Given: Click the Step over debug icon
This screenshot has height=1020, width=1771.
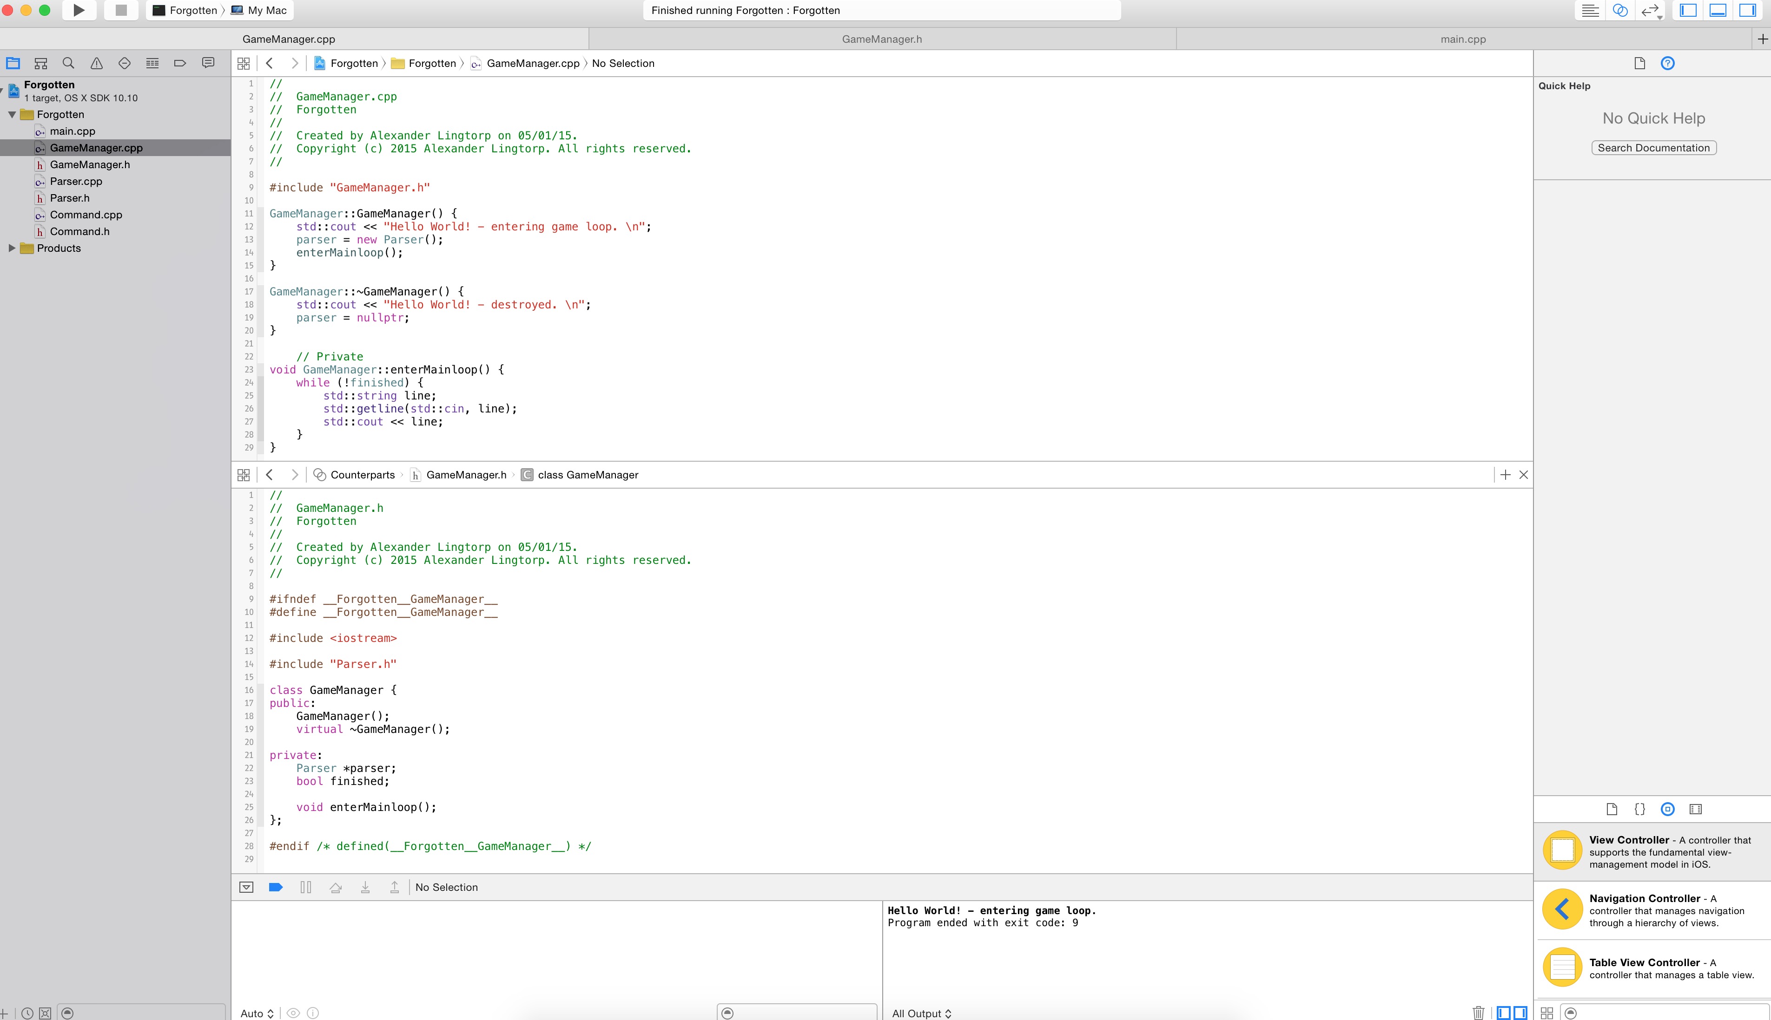Looking at the screenshot, I should 335,887.
